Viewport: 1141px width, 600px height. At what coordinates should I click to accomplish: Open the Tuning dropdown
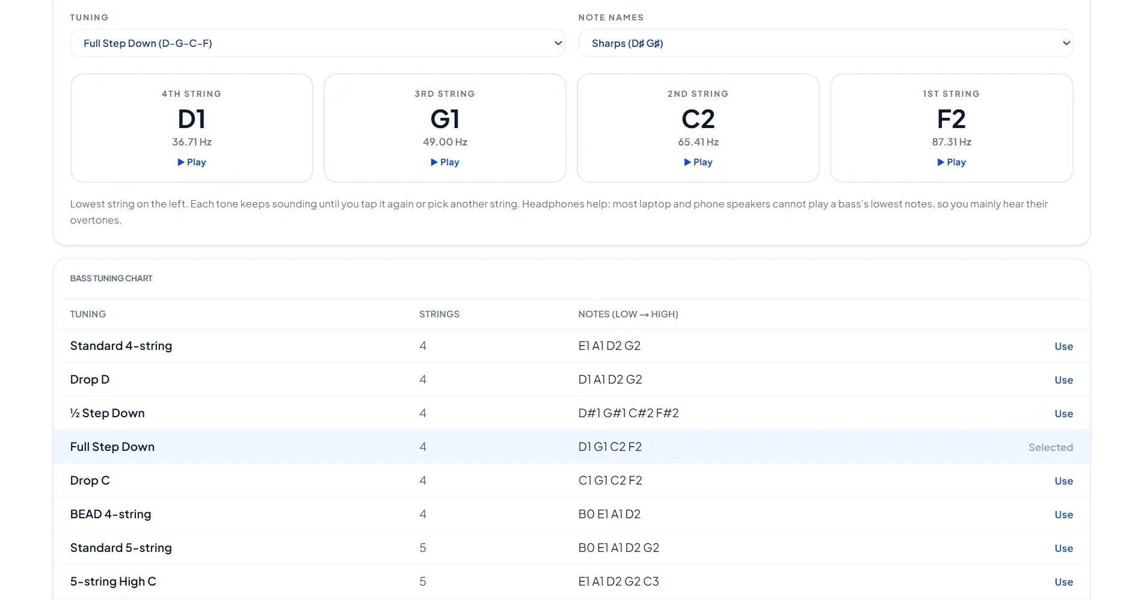pyautogui.click(x=318, y=43)
